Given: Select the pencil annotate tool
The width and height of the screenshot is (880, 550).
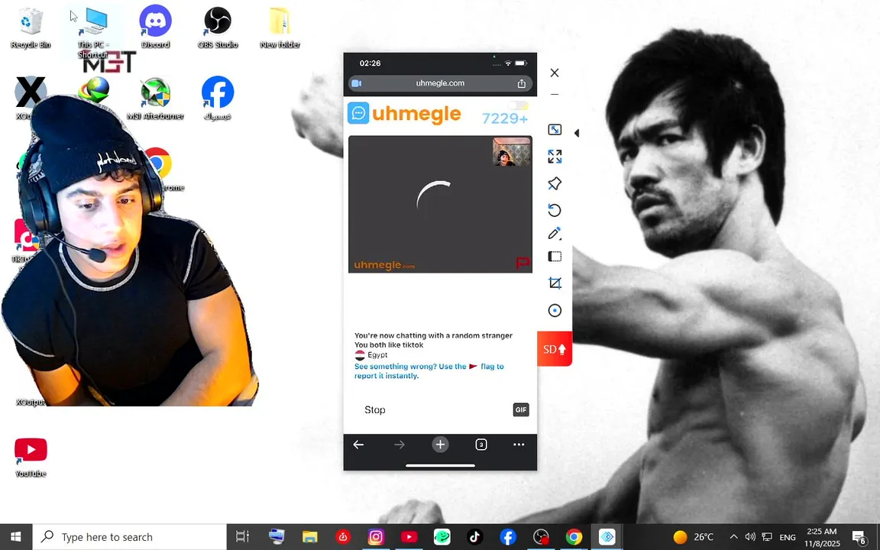Looking at the screenshot, I should click(555, 234).
